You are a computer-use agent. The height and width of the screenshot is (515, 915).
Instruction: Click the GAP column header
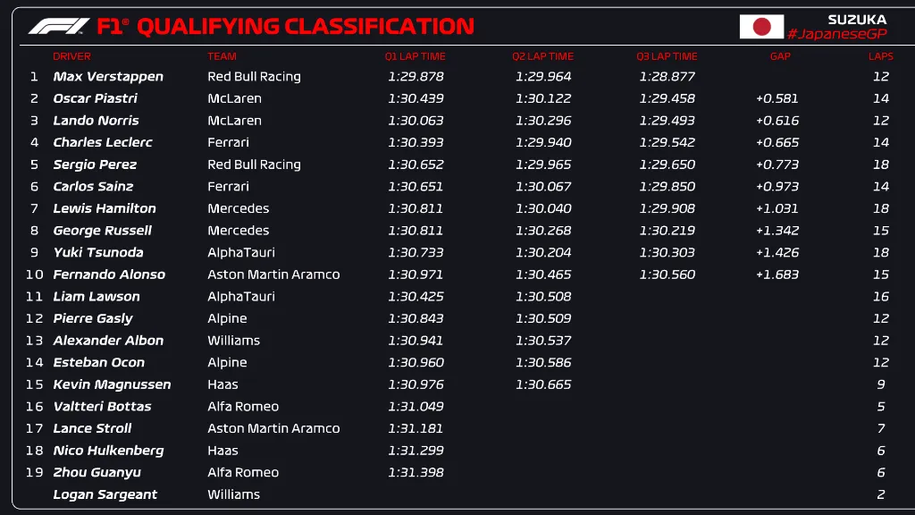[x=779, y=56]
